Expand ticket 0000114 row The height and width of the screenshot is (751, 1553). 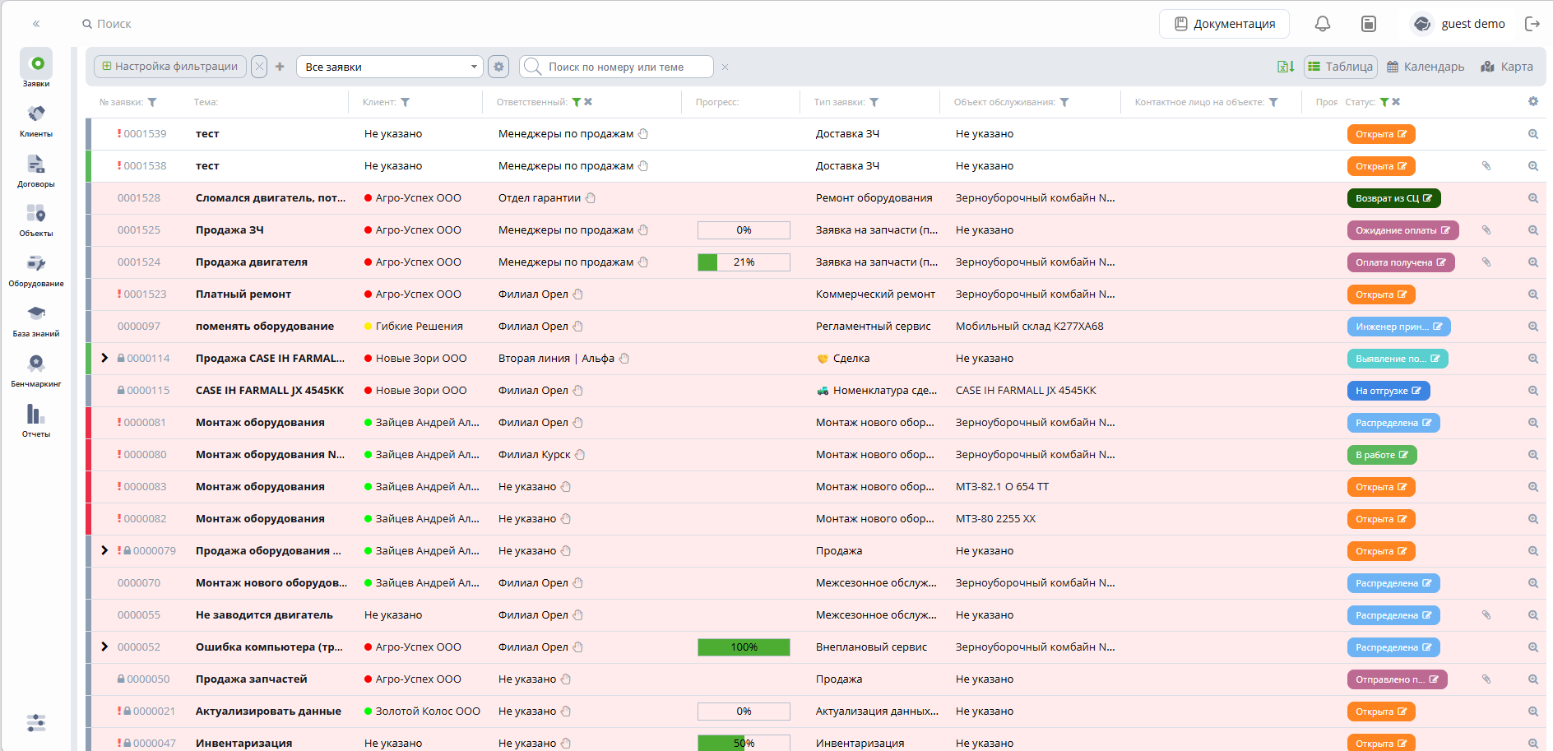(104, 359)
